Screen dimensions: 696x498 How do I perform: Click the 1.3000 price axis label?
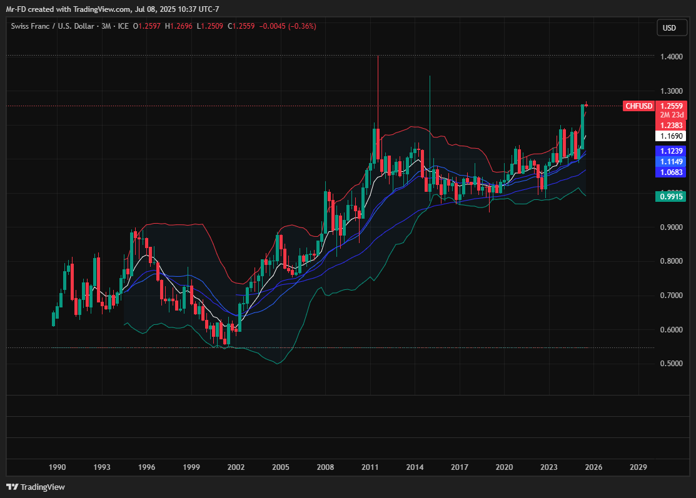tap(671, 91)
